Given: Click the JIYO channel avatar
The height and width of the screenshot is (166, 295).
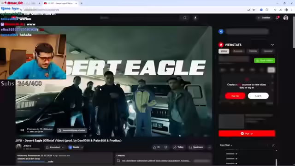Looking at the screenshot, I should (18, 147).
